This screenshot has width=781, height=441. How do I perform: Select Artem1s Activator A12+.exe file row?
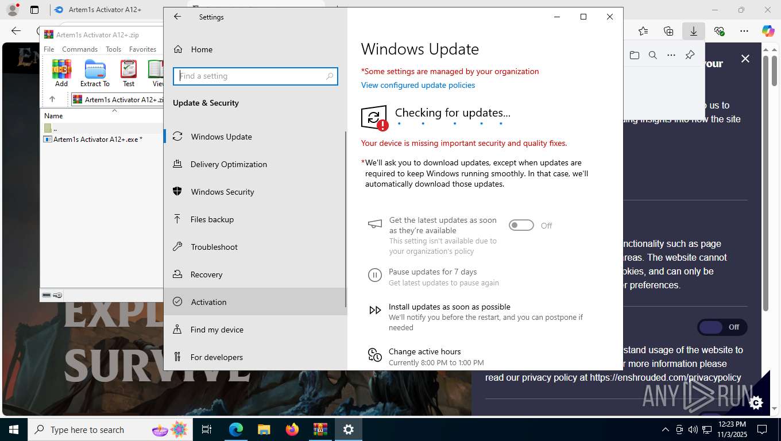pyautogui.click(x=102, y=139)
